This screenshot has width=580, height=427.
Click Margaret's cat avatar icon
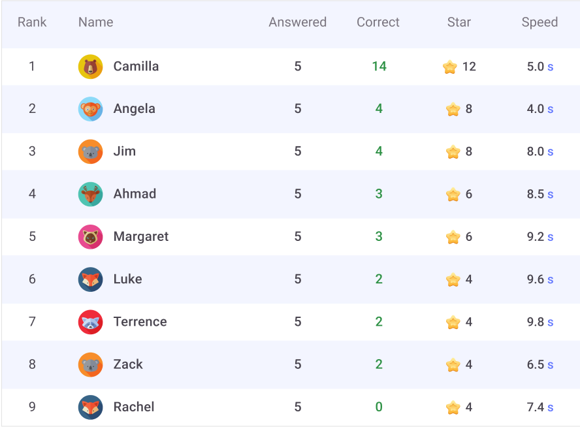click(x=90, y=236)
